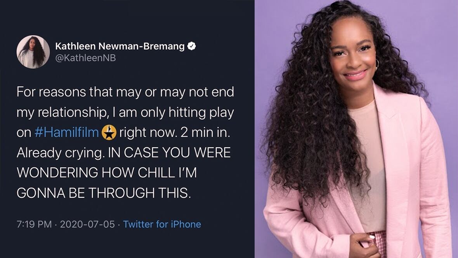The width and height of the screenshot is (458, 258).
Task: Click the 2020-07-05 tweet date
Action: point(87,224)
